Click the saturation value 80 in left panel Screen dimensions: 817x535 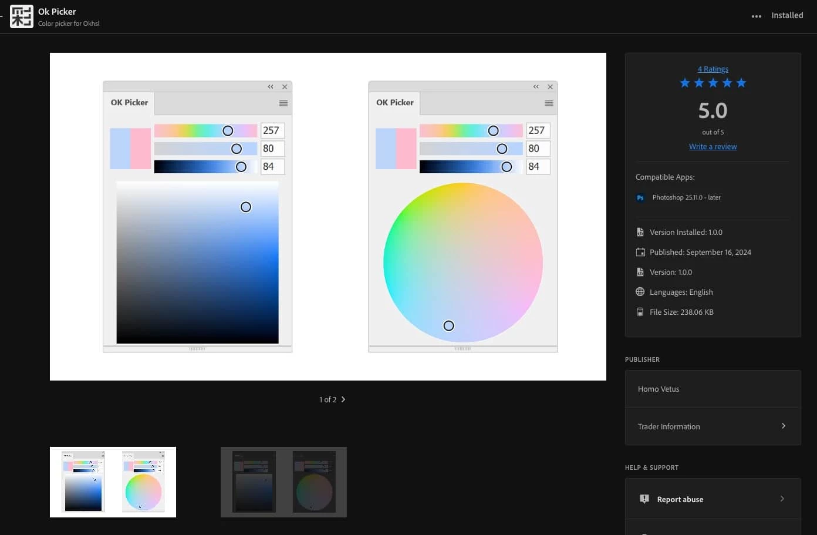click(272, 149)
